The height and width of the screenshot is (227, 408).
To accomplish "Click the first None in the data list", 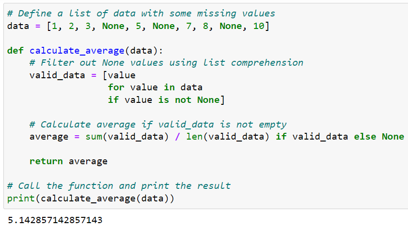I will [113, 26].
